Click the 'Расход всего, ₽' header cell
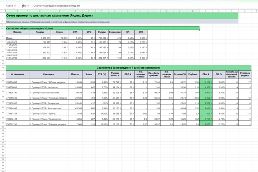The height and width of the screenshot is (172, 258). point(115,74)
